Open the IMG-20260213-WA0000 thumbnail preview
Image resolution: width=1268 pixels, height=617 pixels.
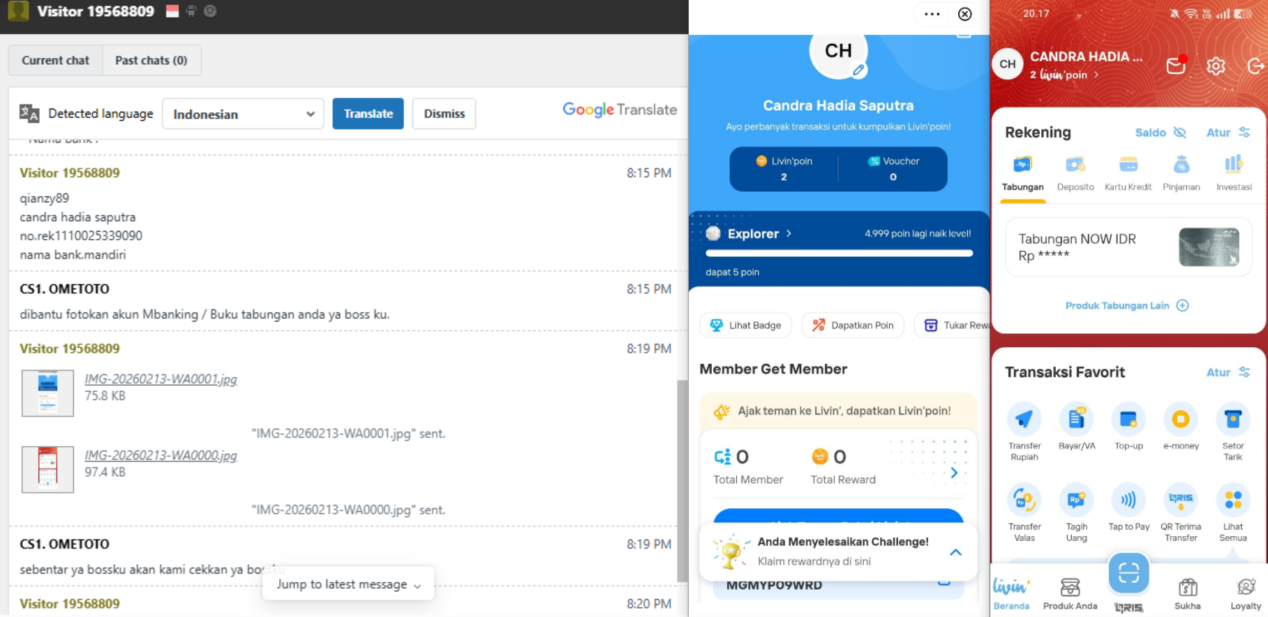click(47, 470)
